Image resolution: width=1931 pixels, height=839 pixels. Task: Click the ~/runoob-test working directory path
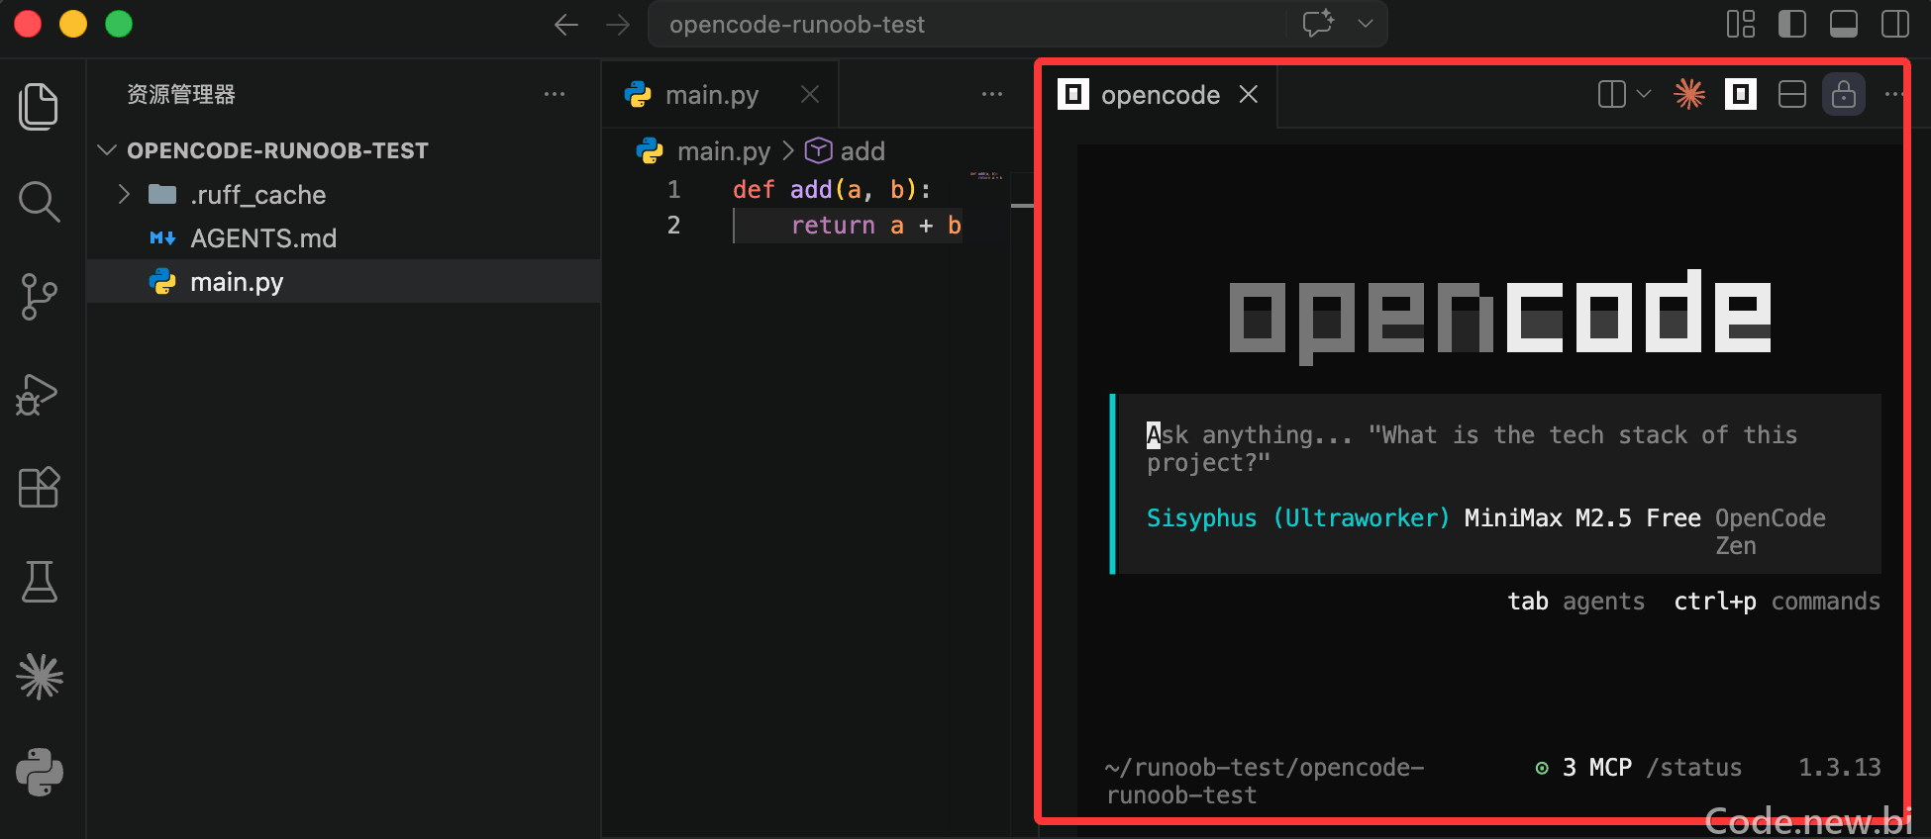point(1265,782)
